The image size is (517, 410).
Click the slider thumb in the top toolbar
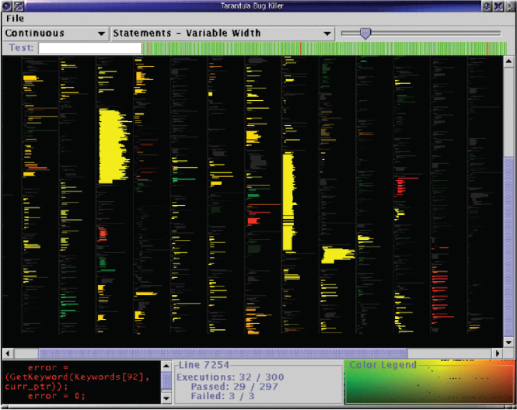[365, 33]
